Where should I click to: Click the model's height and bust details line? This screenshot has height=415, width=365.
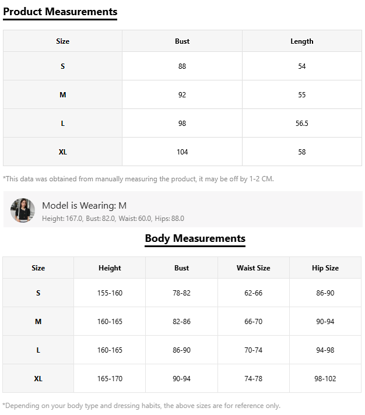113,219
